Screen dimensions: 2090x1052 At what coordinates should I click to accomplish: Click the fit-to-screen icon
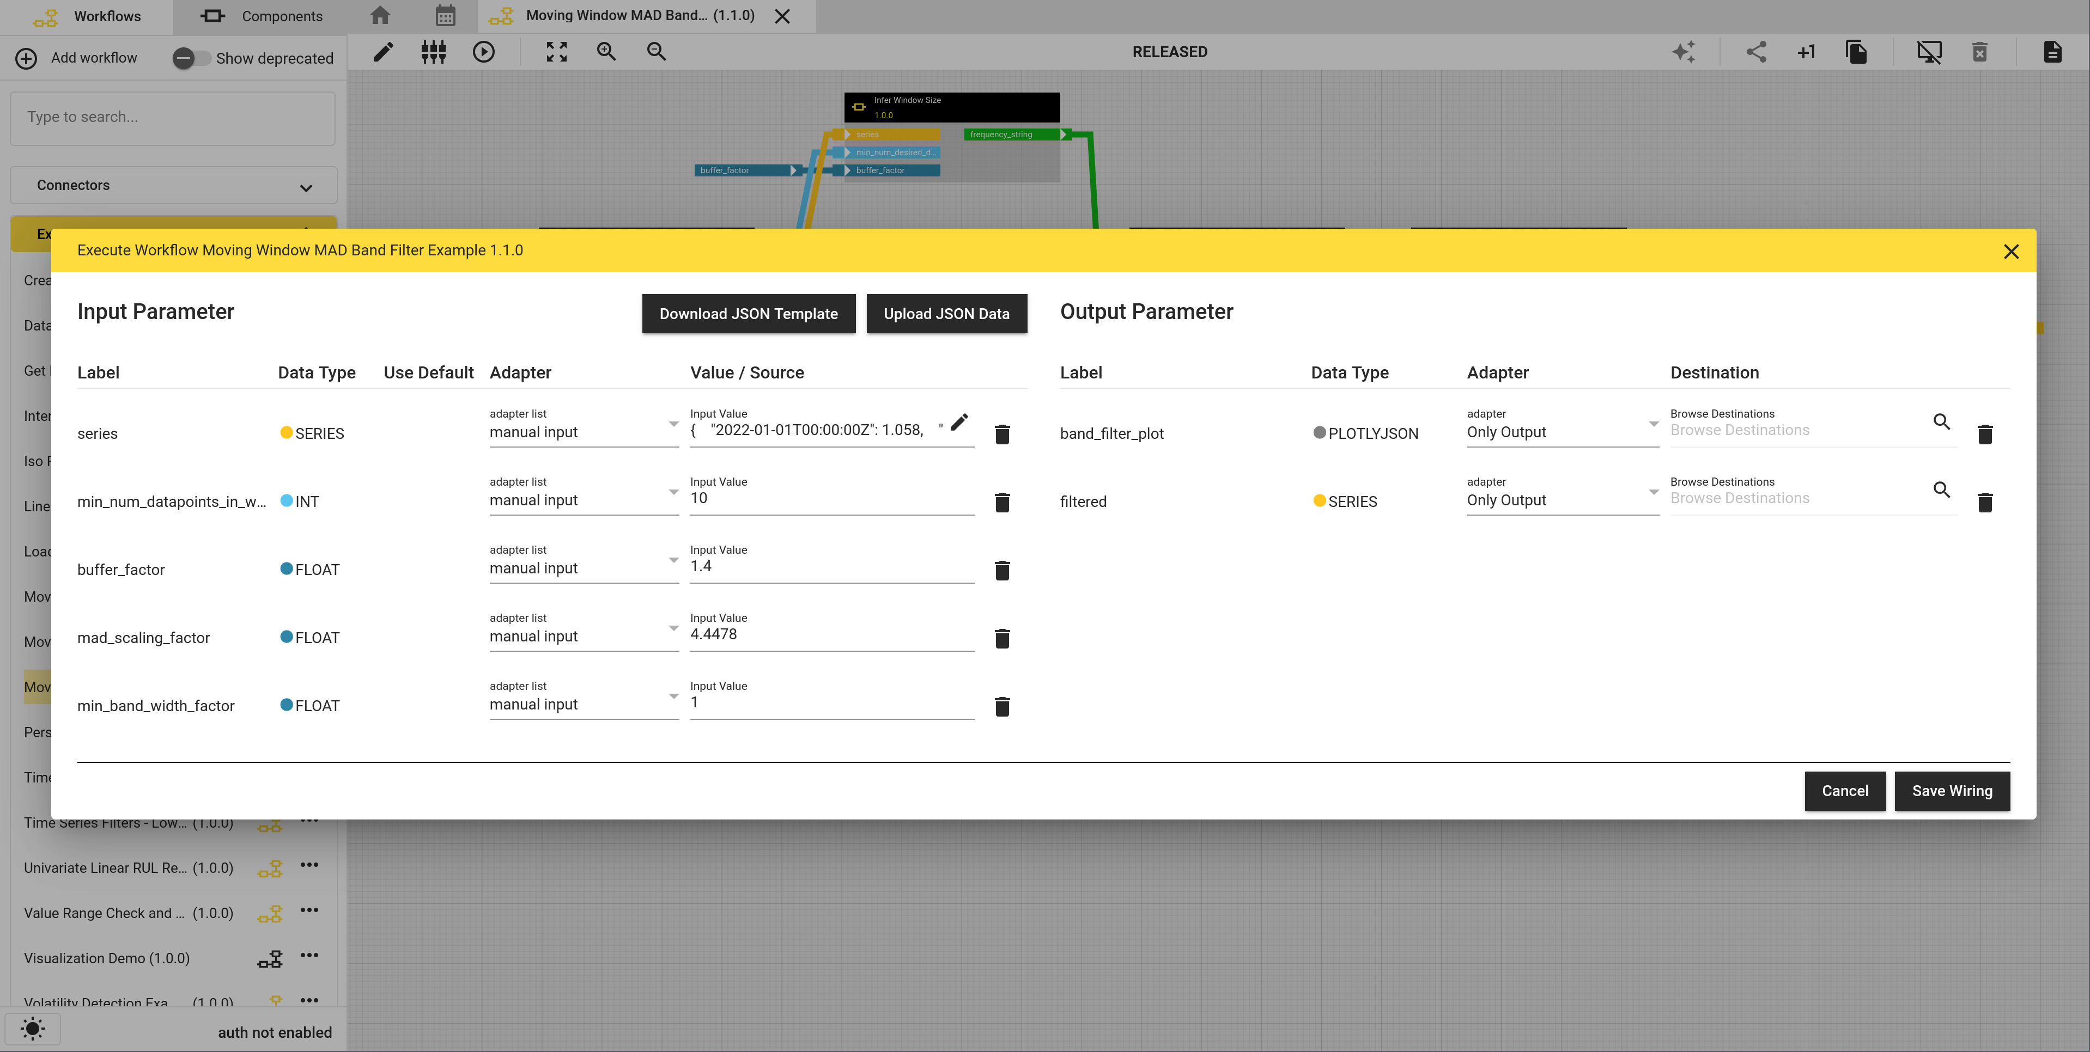pyautogui.click(x=557, y=52)
